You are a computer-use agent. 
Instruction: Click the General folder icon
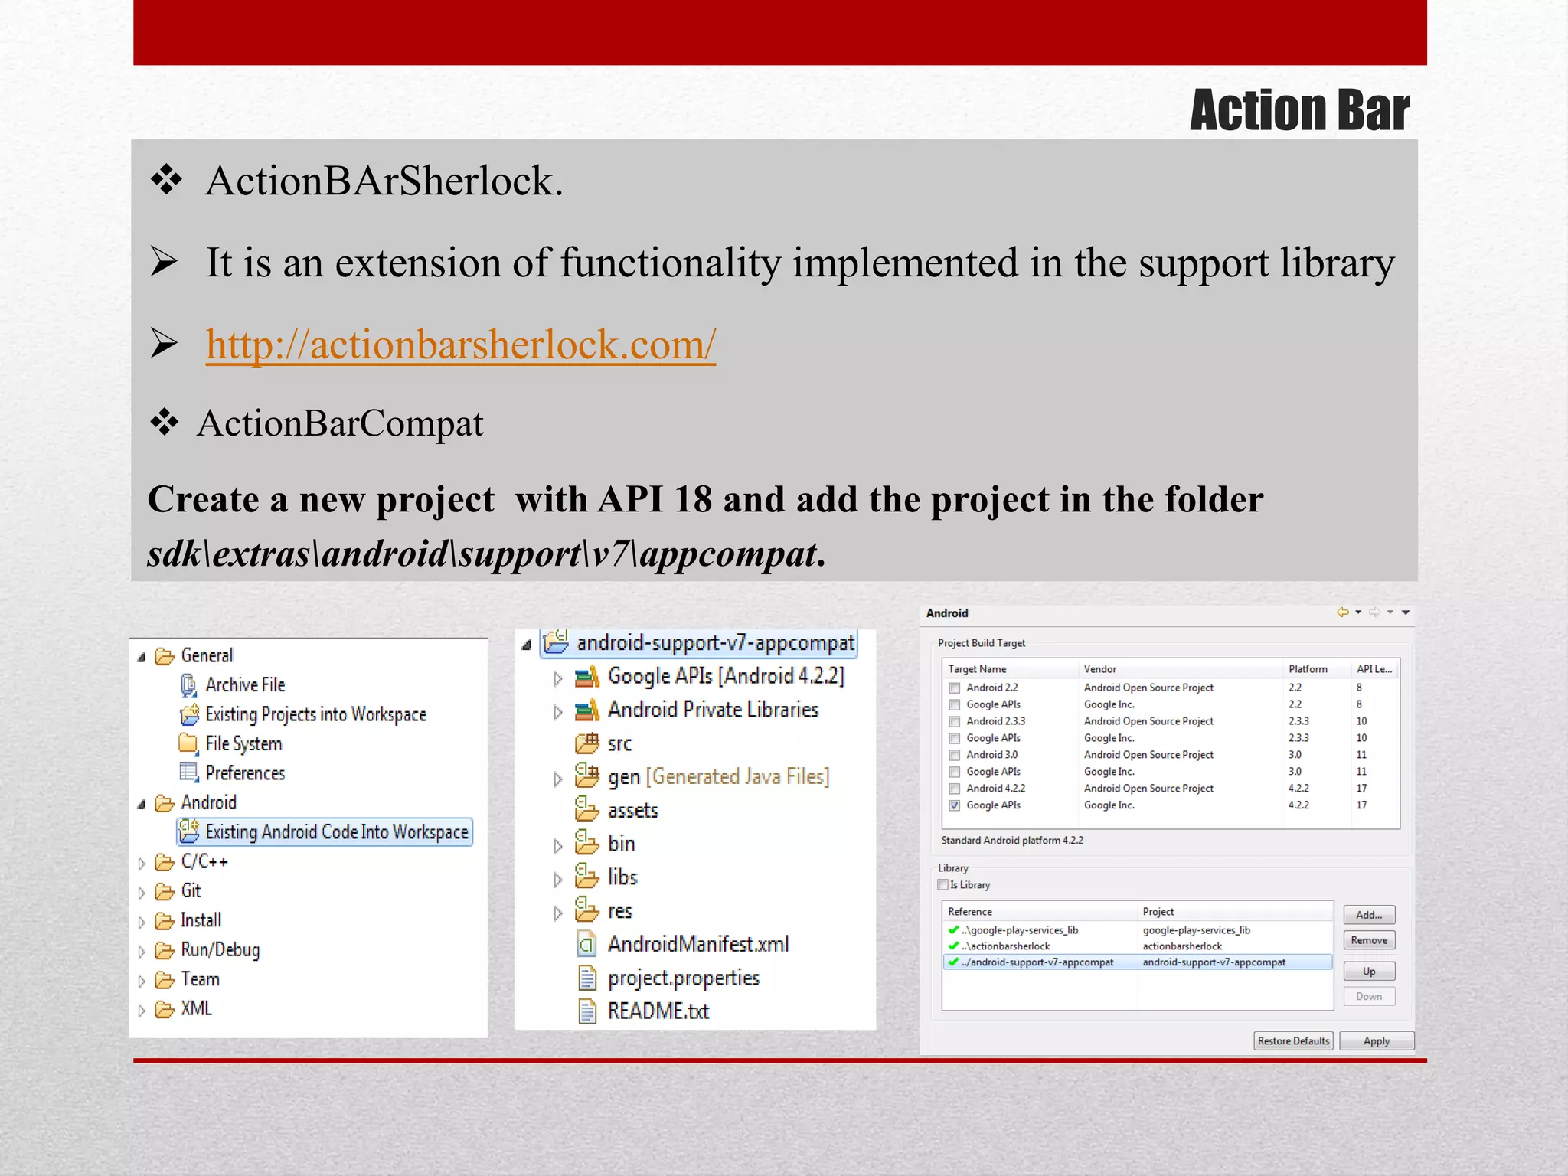click(165, 657)
